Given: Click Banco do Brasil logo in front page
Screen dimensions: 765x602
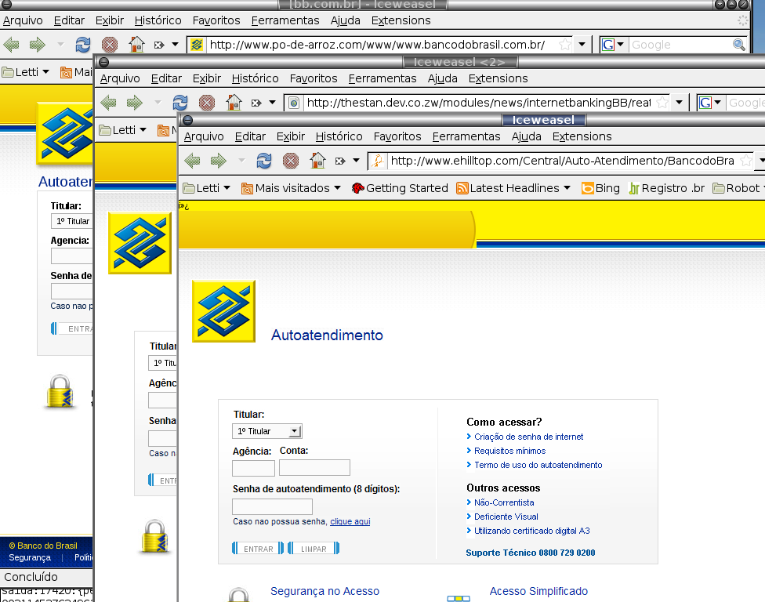Looking at the screenshot, I should click(224, 311).
